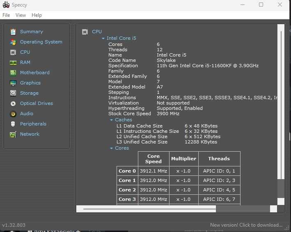Collapse the Caches section
The image size is (291, 232).
click(x=111, y=120)
